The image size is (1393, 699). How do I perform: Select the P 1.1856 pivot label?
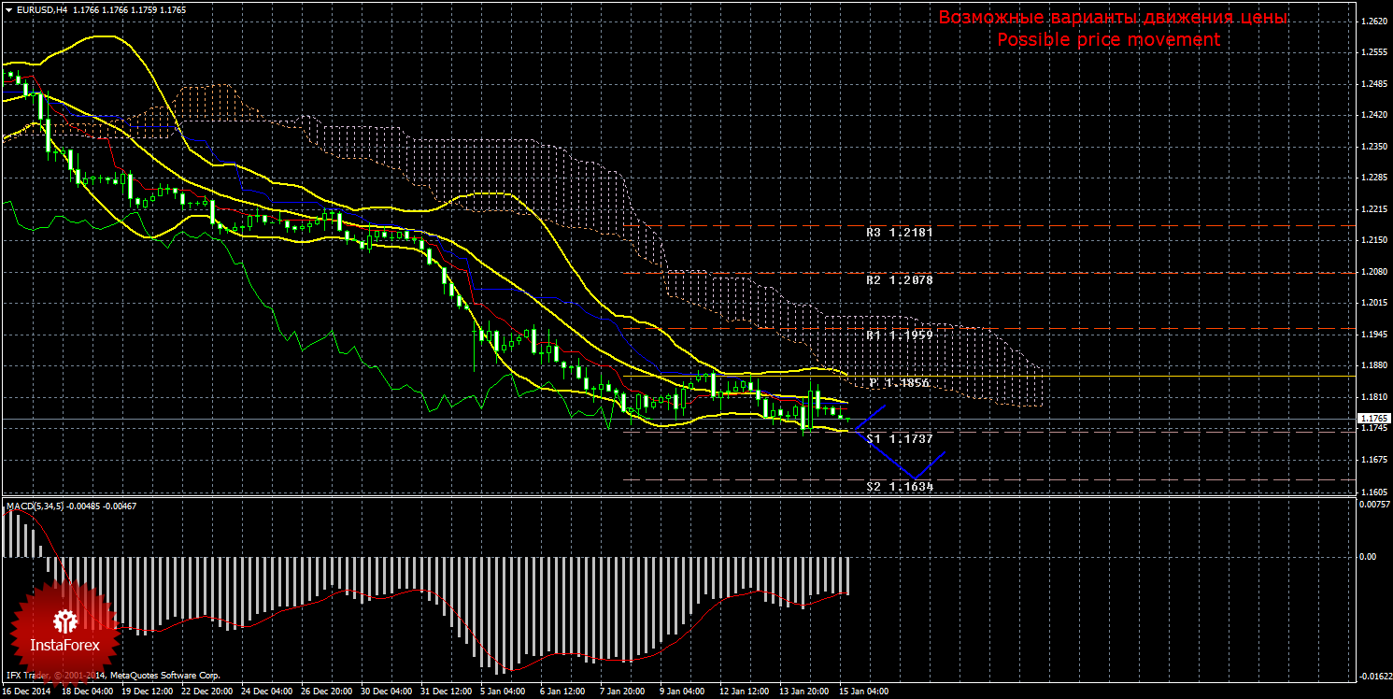point(901,383)
